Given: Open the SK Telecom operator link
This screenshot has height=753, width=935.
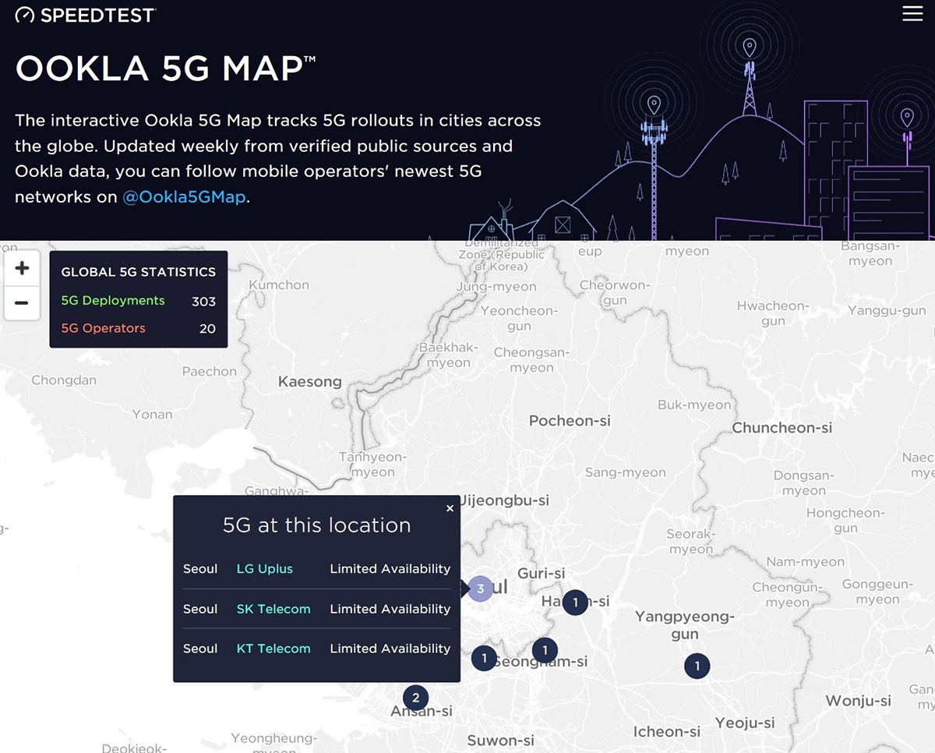Looking at the screenshot, I should 273,609.
